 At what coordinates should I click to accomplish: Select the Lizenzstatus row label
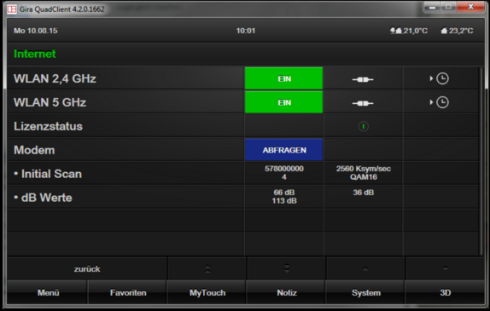click(x=48, y=126)
